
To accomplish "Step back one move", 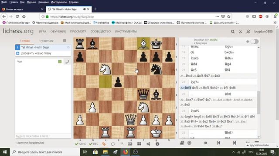I will tap(219, 143).
